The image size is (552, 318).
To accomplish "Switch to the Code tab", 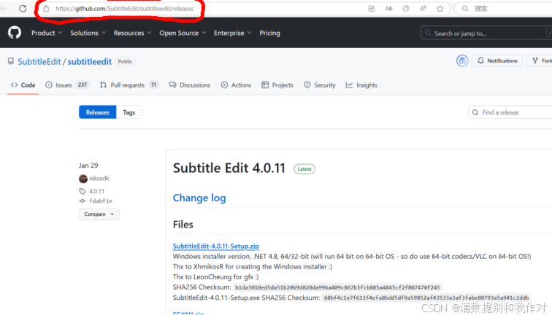I will click(23, 85).
